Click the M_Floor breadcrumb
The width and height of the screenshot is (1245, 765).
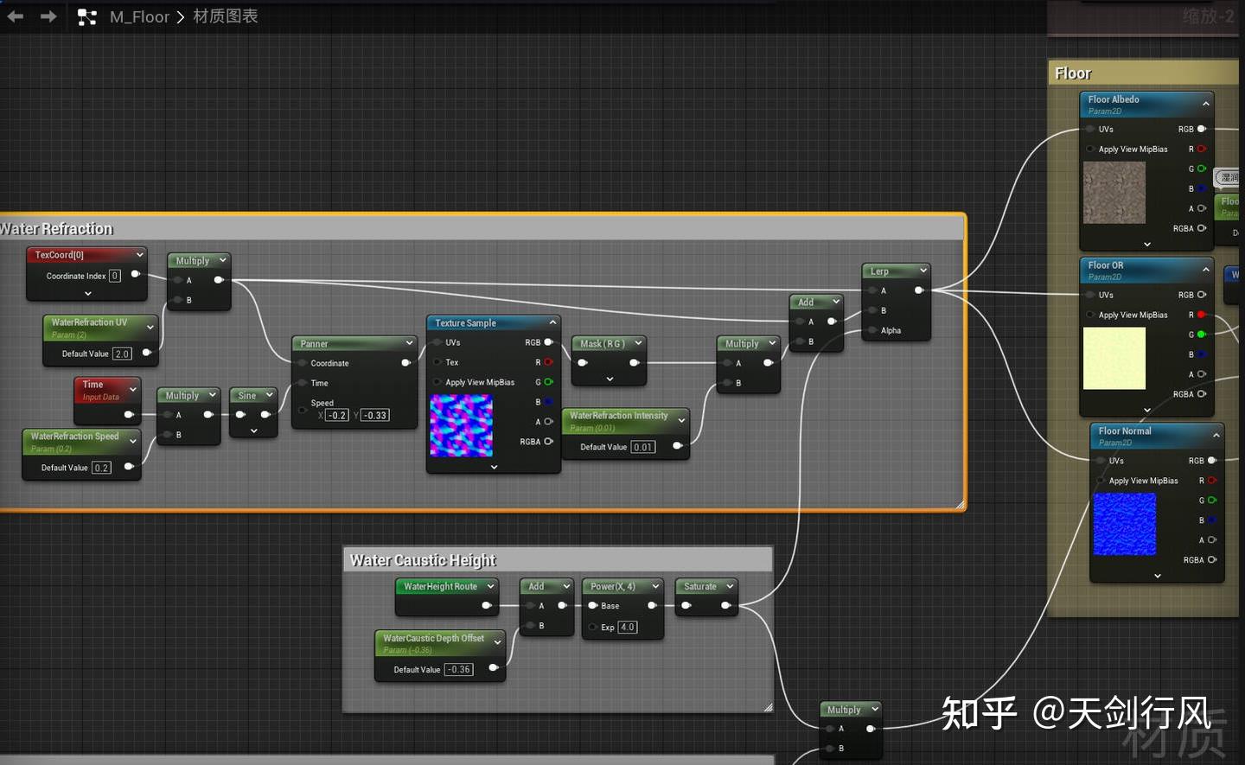139,16
